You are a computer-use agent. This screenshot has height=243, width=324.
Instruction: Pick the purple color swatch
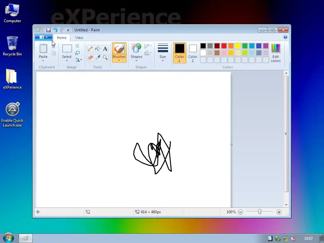click(266, 46)
